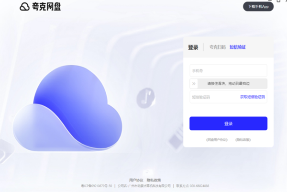Click the 请按住滑块 verification slider track

[229, 84]
